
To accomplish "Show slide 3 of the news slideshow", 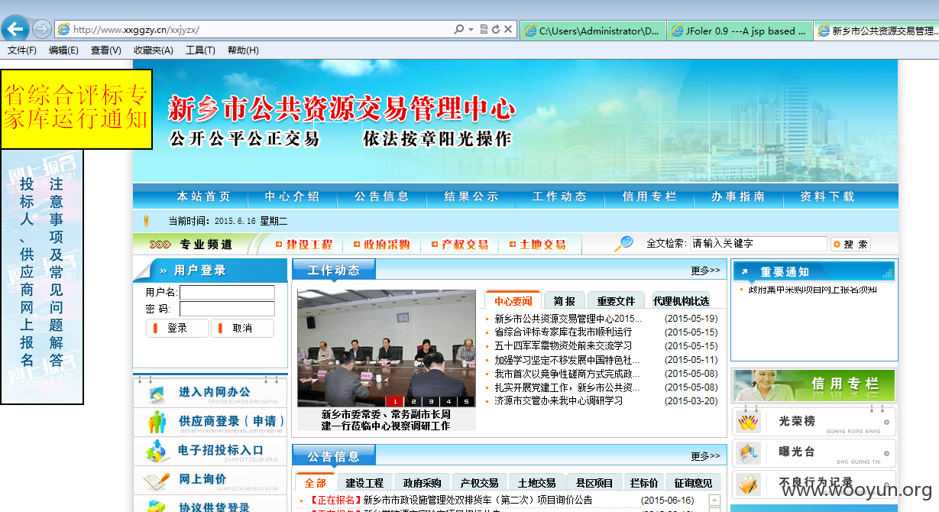I will point(430,401).
